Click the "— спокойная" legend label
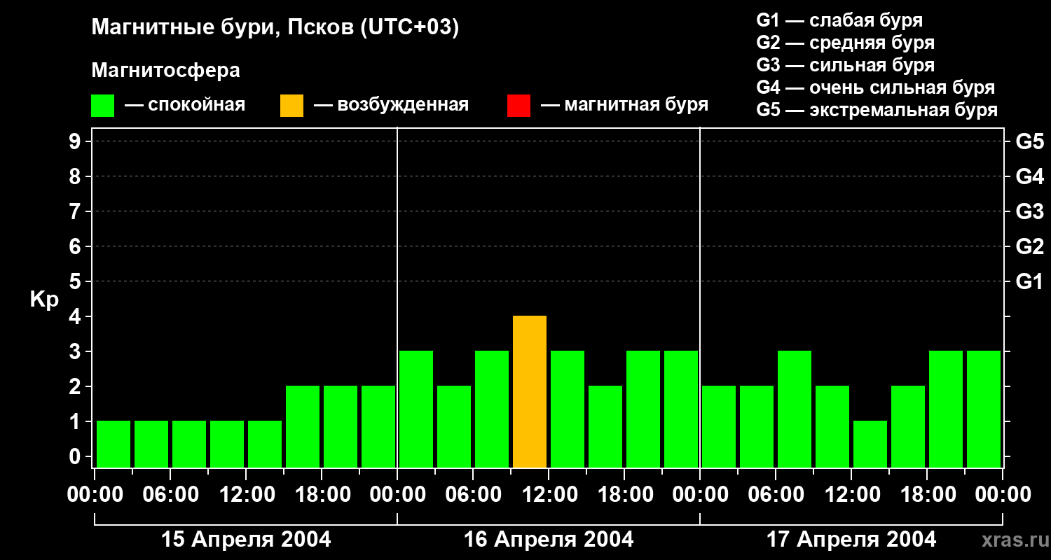1051x560 pixels. [x=185, y=105]
